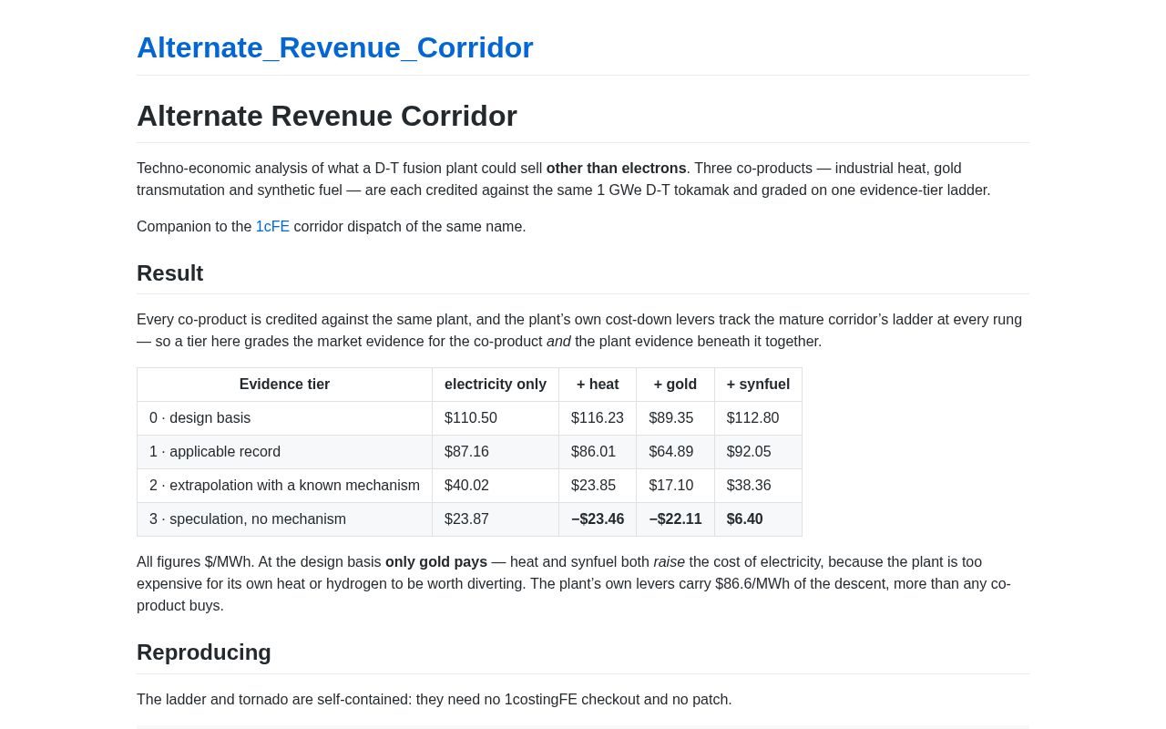
Task: Select the "Evidence tier" column header
Action: tap(284, 385)
